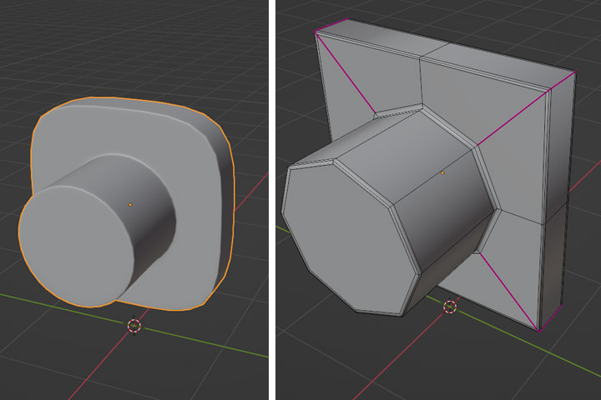Click the 3D cursor in right viewport
Viewport: 601px width, 400px height.
(450, 307)
